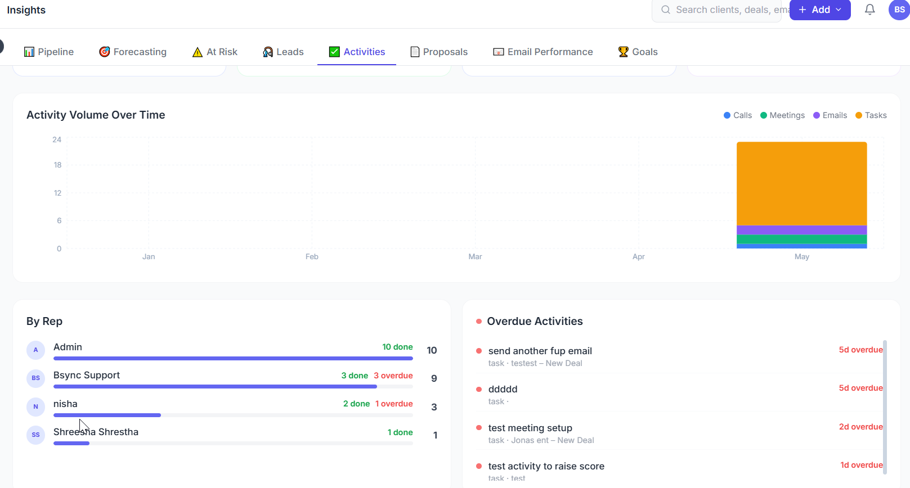Click the '10 done' label for Admin
This screenshot has width=910, height=488.
coord(397,347)
